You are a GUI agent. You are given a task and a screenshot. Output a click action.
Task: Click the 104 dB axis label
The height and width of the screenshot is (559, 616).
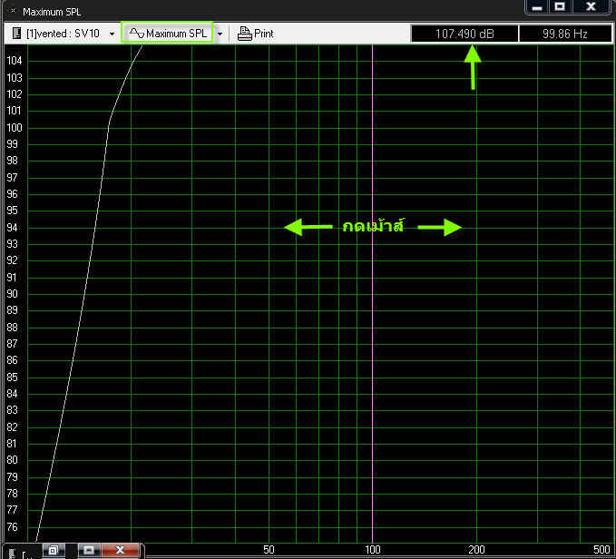click(x=15, y=61)
